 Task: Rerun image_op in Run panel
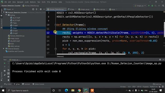5,63
